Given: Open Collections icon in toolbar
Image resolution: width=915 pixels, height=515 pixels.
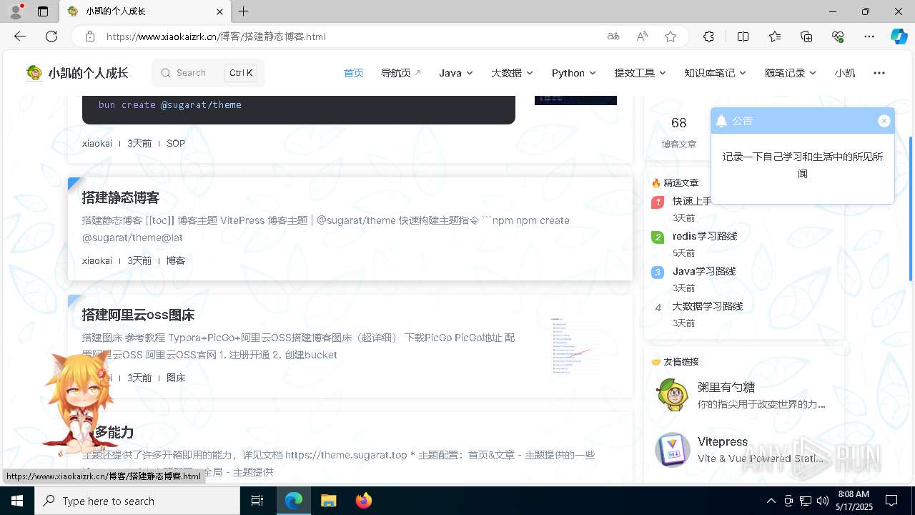Looking at the screenshot, I should (x=806, y=36).
